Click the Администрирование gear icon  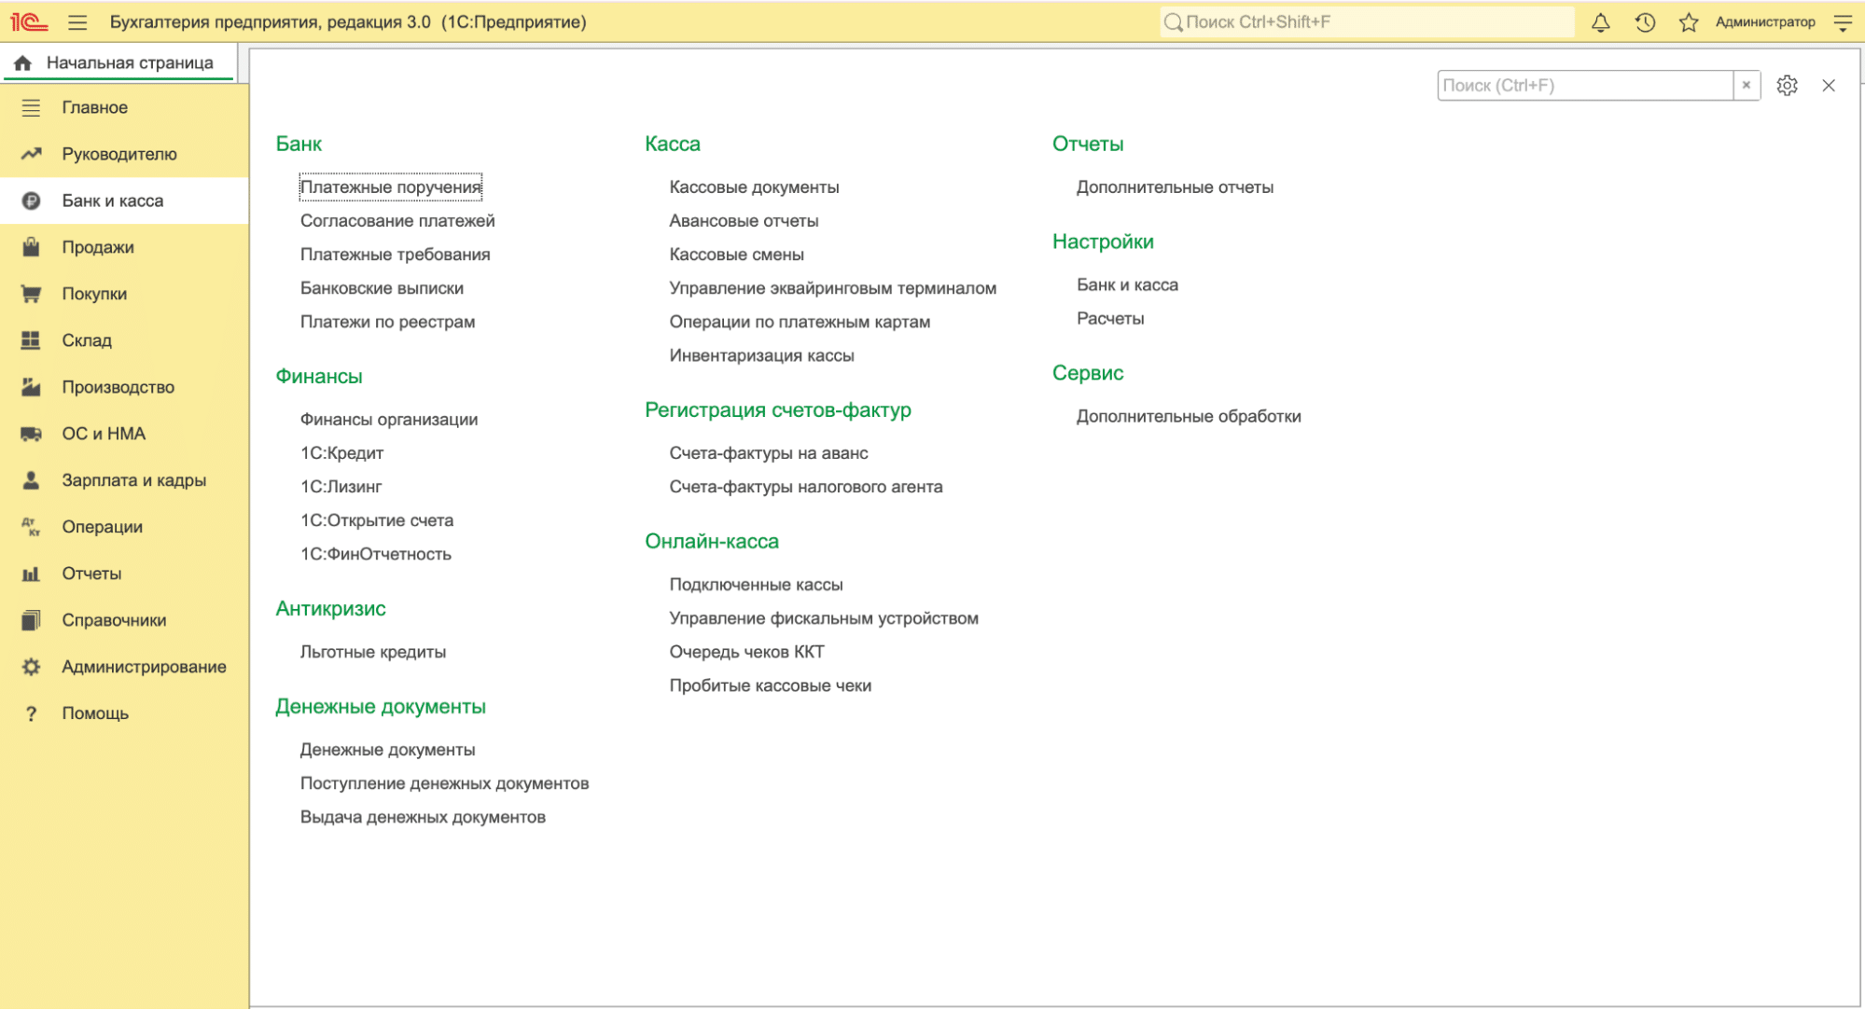[31, 667]
